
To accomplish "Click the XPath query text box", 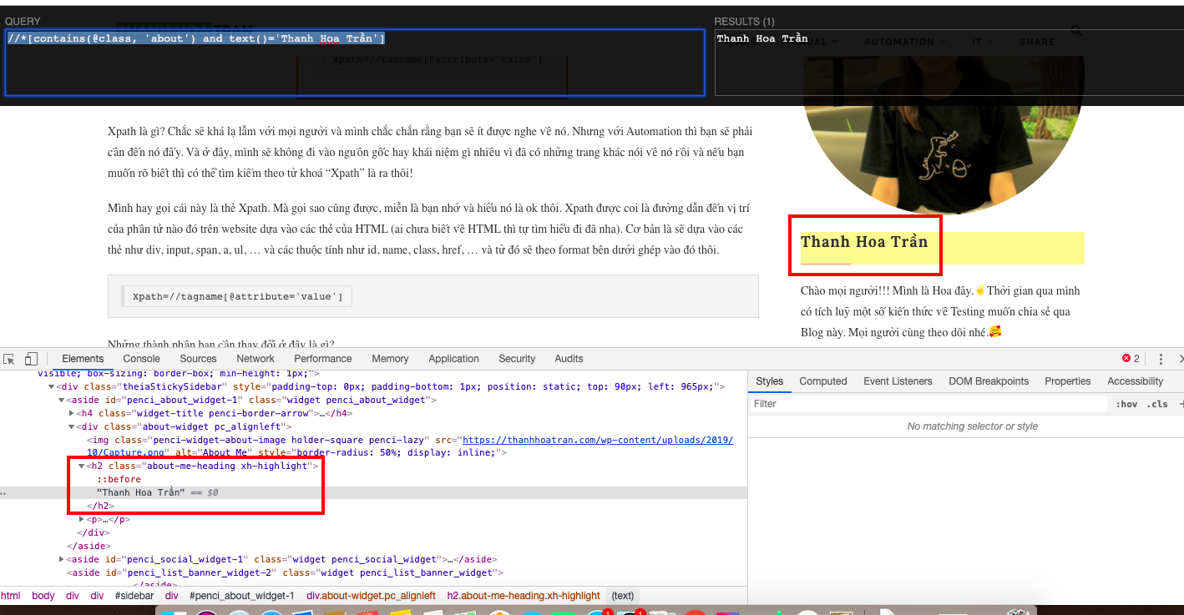I will 355,63.
